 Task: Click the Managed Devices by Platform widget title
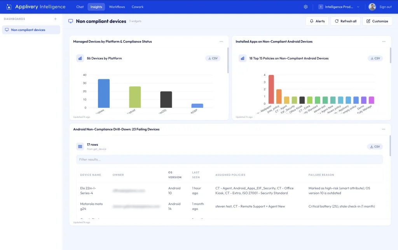(x=112, y=41)
